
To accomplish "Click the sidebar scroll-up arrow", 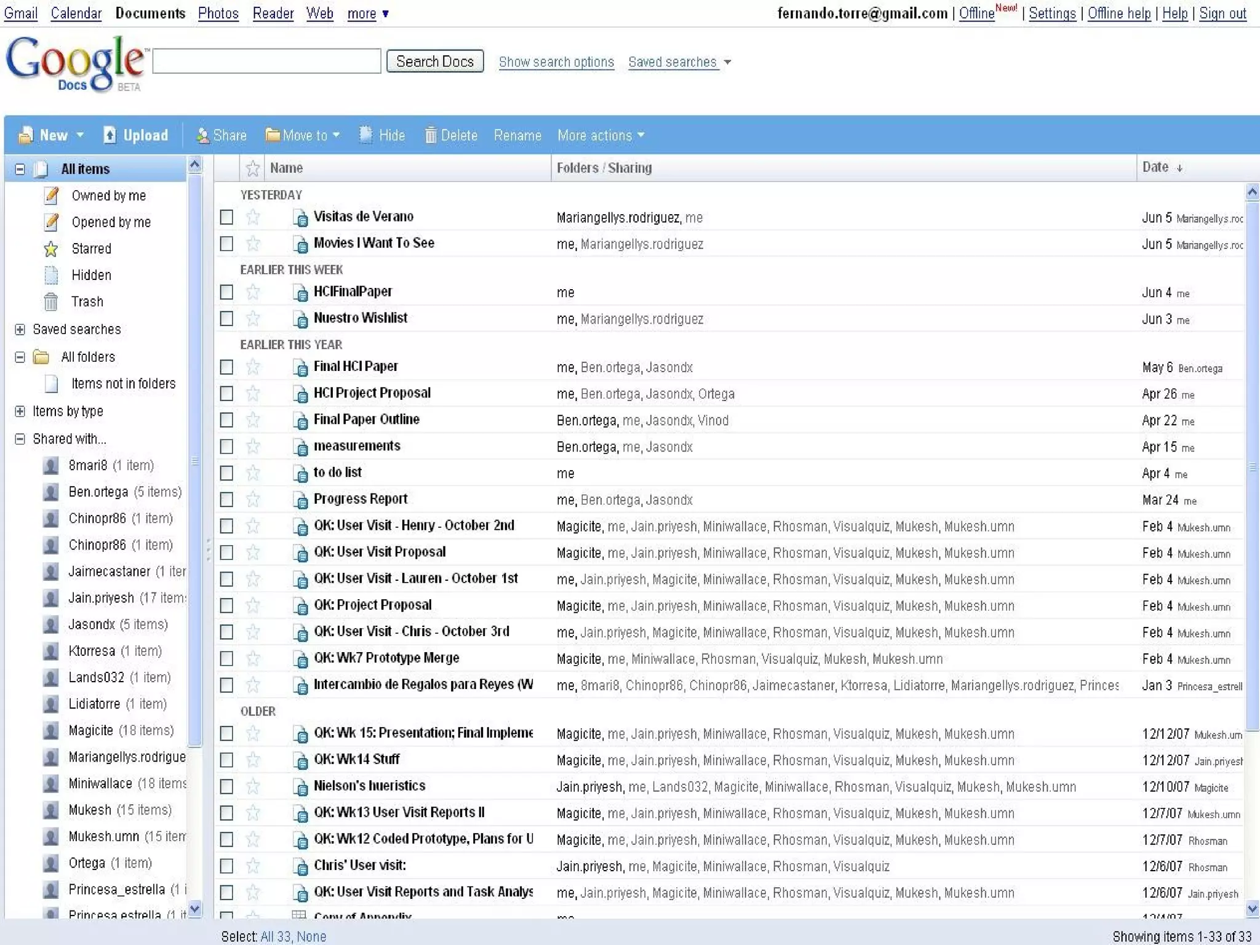I will click(x=195, y=164).
